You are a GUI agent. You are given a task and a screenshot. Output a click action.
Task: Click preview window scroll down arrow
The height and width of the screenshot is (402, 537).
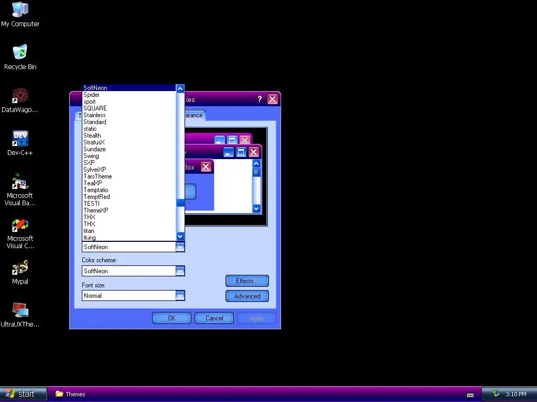[256, 208]
